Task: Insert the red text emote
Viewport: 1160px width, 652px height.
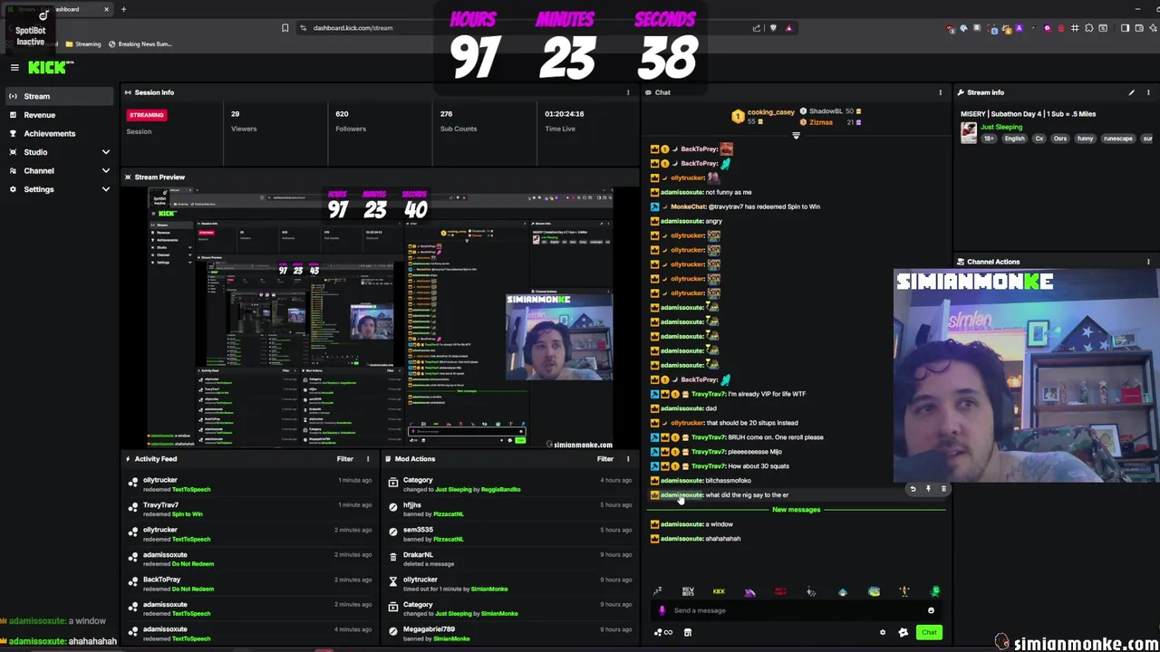Action: (780, 592)
